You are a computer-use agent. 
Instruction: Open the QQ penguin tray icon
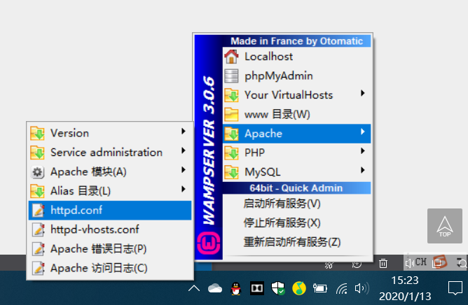click(x=236, y=289)
